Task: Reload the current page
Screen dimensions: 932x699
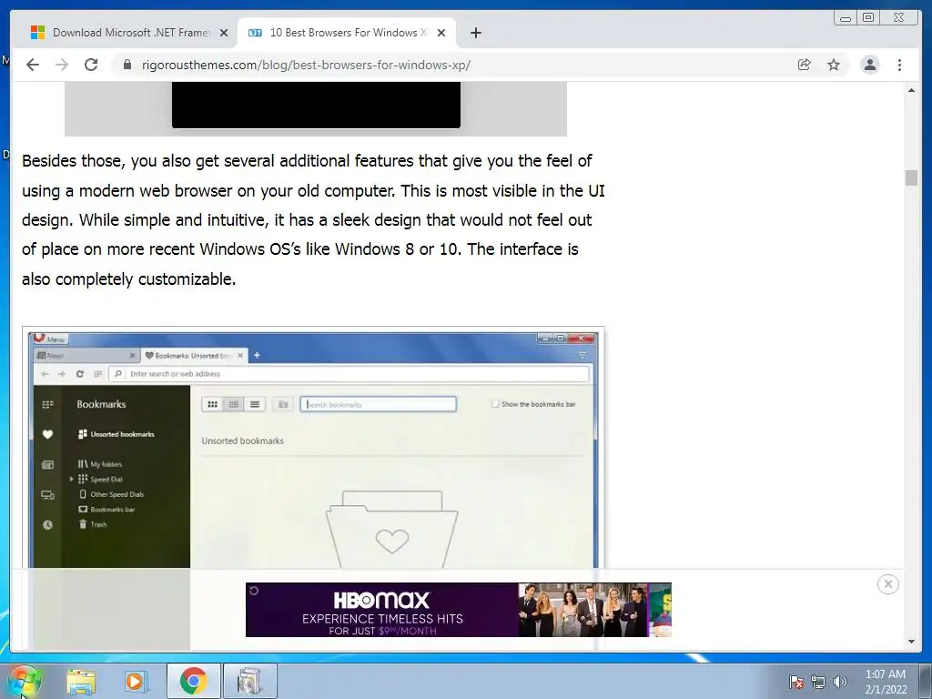Action: 91,65
